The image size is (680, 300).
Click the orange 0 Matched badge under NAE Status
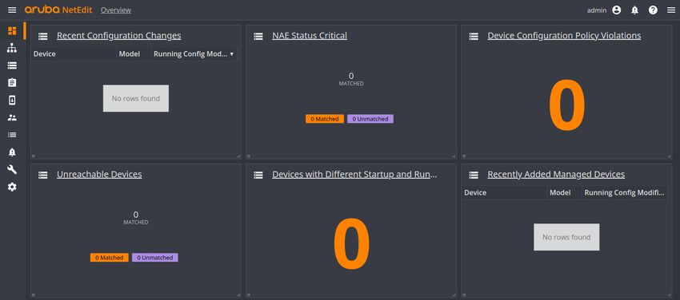(x=324, y=119)
